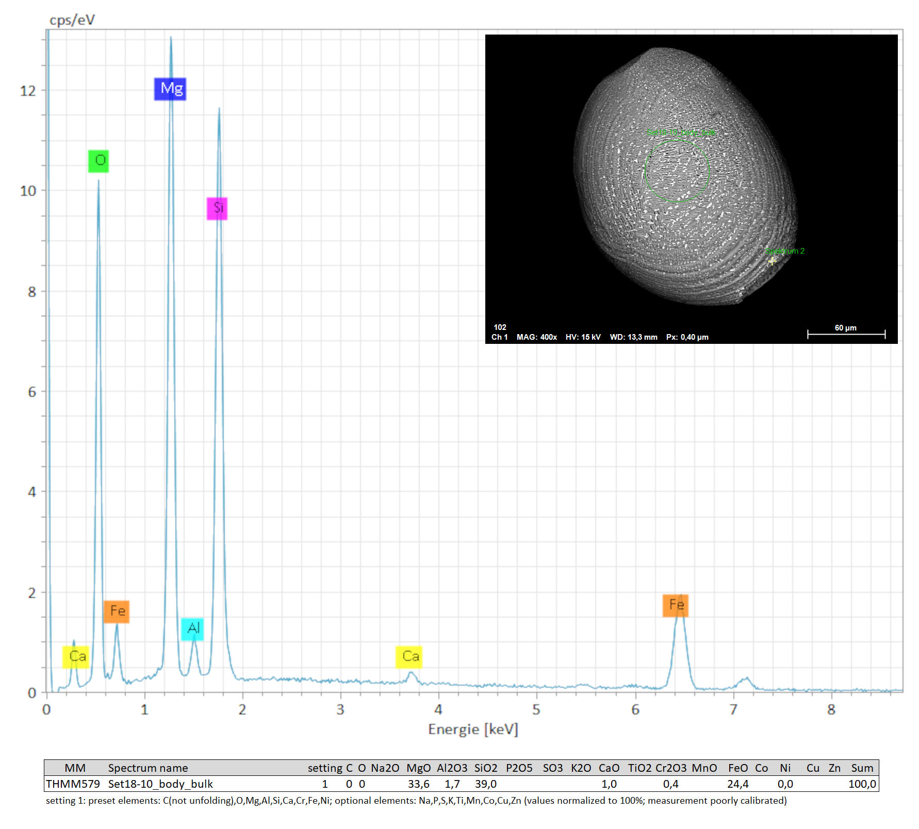This screenshot has width=919, height=829.
Task: Click the 60 µm scale bar
Action: click(x=846, y=334)
